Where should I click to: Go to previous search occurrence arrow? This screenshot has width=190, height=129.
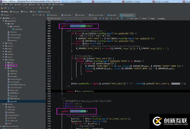(x=100, y=18)
